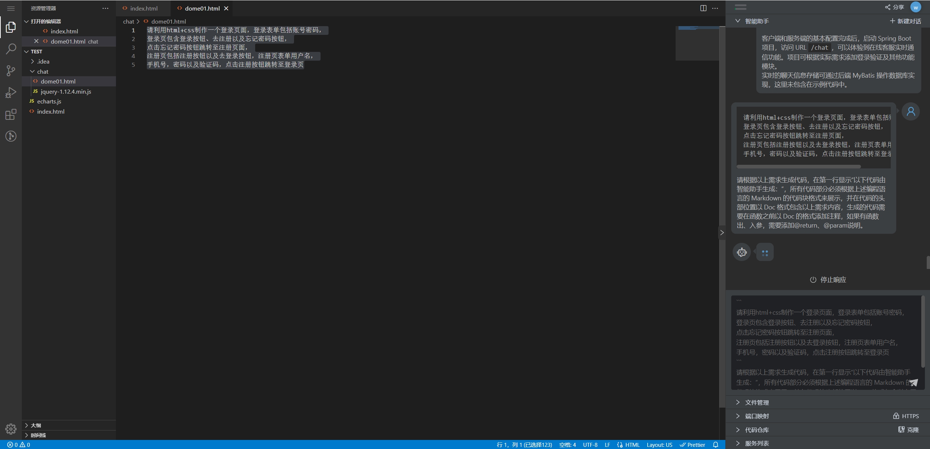Change LF end of line sequence

[x=607, y=445]
